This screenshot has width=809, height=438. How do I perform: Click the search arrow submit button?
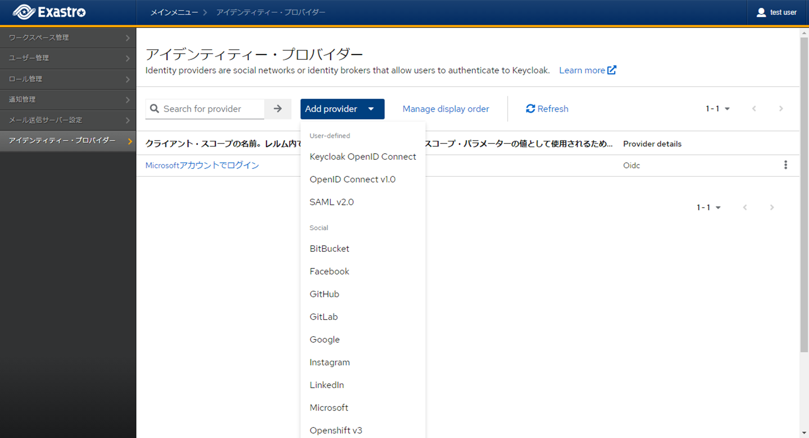point(278,109)
